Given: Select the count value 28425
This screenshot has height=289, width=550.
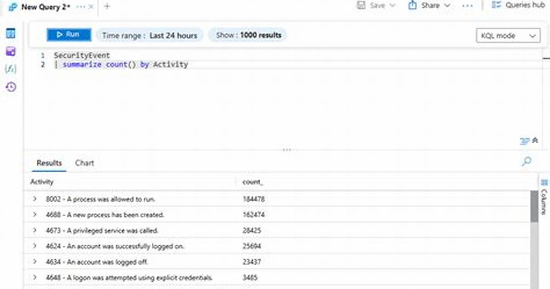Looking at the screenshot, I should tap(252, 231).
